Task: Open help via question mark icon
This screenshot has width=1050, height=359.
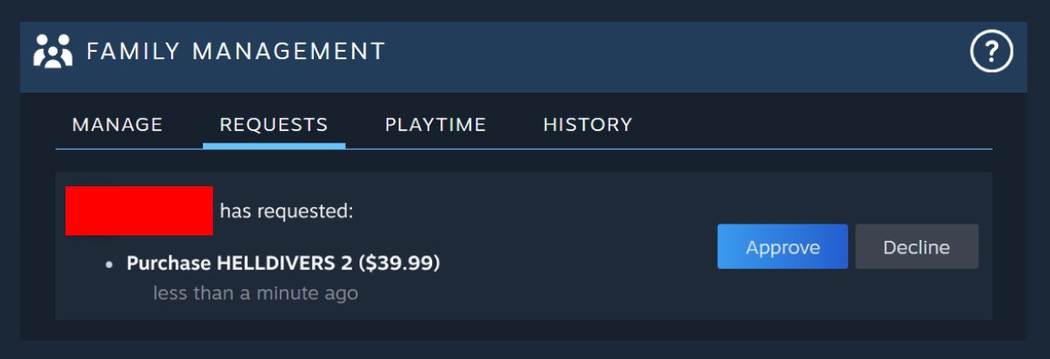Action: (992, 52)
